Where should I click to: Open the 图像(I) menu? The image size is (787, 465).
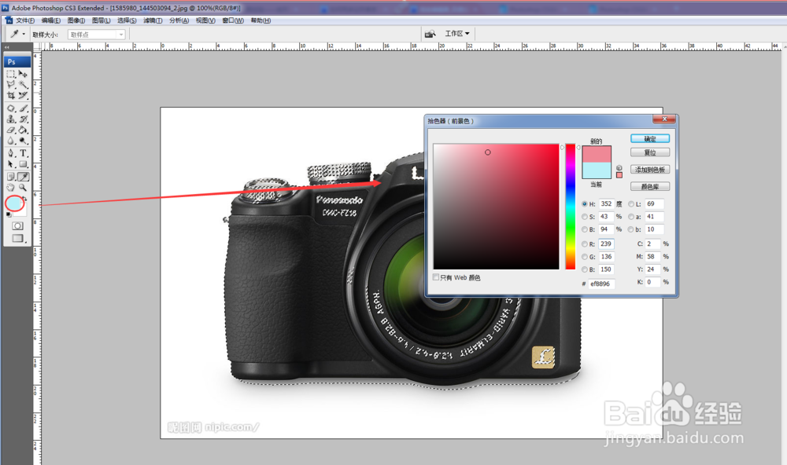click(76, 20)
